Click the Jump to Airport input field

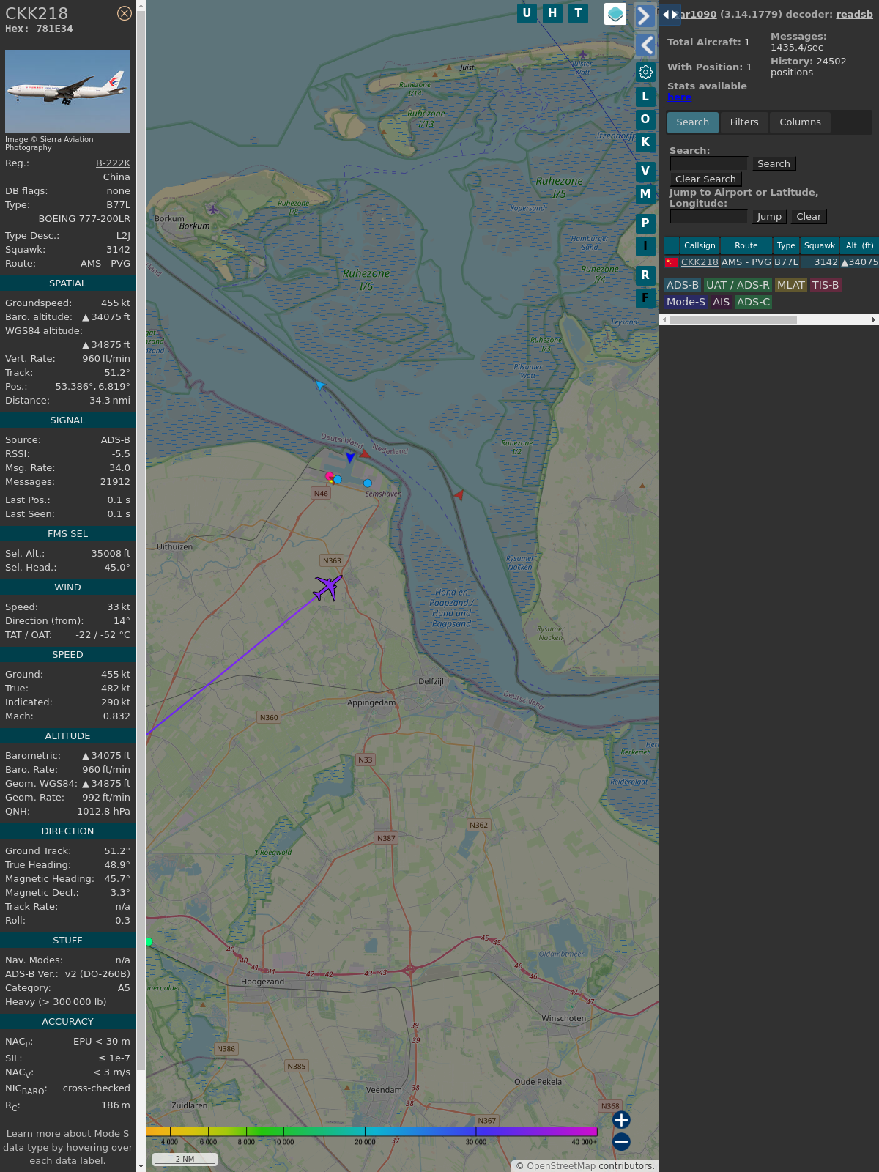(708, 217)
